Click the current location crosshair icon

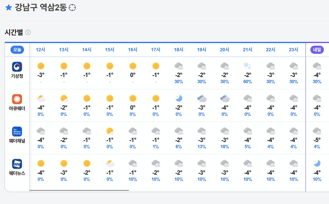[73, 8]
